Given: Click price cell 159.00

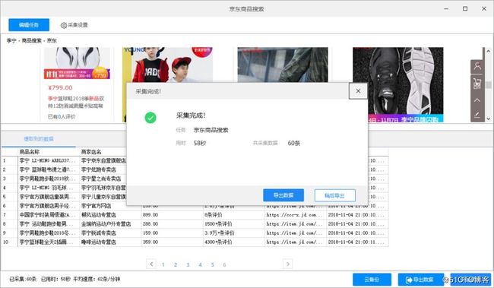Looking at the screenshot, I should coord(172,233).
